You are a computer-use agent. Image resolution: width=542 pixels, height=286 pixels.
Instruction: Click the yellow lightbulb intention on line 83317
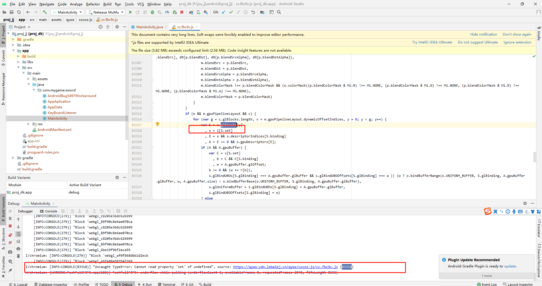tap(158, 124)
